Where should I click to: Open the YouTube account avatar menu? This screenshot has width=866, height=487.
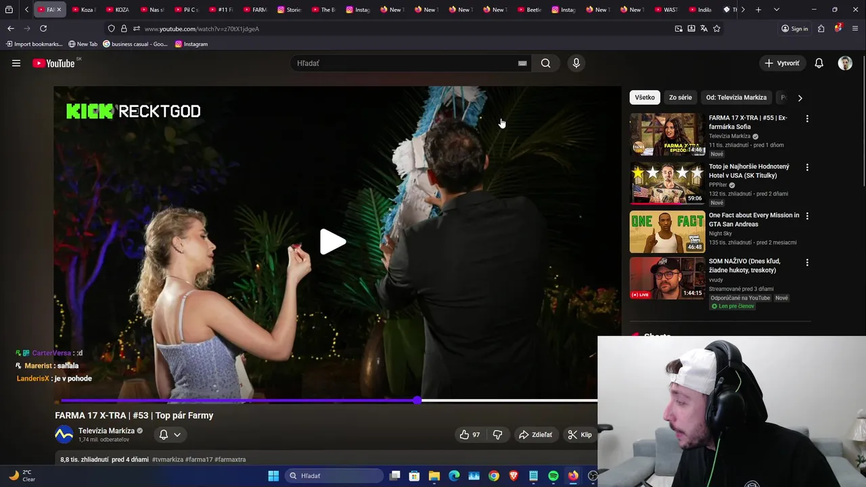845,63
